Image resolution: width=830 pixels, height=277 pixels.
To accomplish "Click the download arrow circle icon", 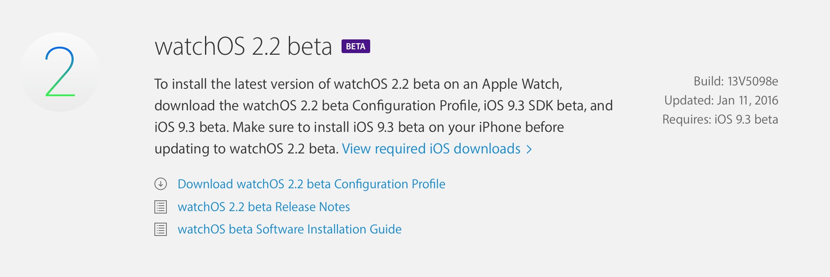I will coord(161,184).
